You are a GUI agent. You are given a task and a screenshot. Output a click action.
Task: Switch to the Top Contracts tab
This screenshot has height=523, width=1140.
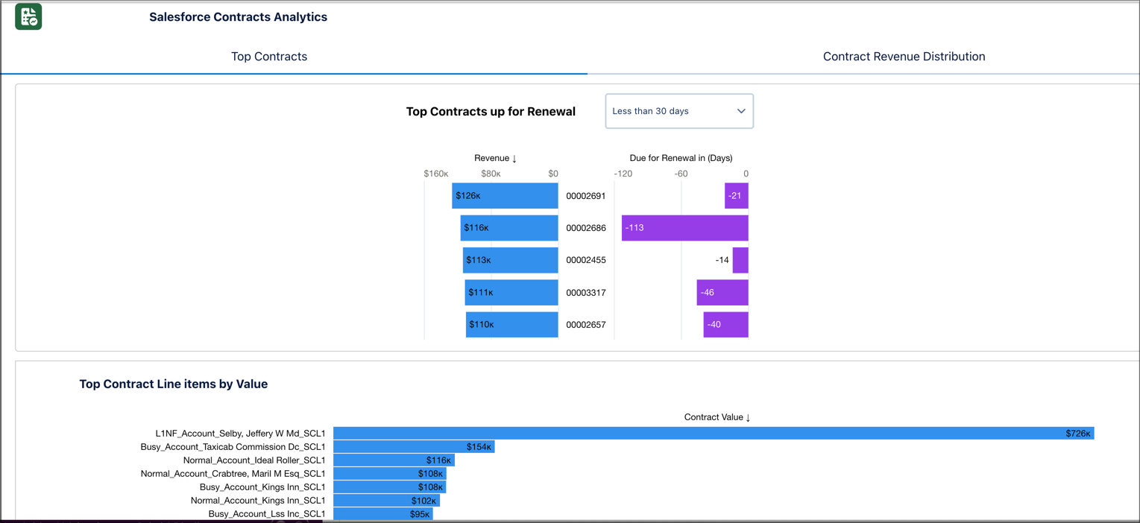coord(269,57)
